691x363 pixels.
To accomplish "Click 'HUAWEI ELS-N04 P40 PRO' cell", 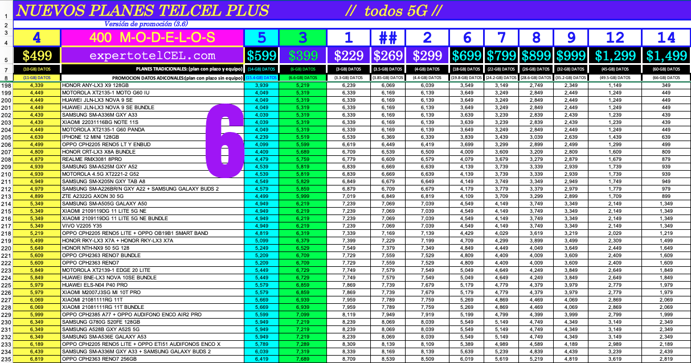I will pyautogui.click(x=152, y=285).
